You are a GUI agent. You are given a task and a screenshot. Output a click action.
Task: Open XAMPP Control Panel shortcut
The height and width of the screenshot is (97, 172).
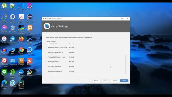pyautogui.click(x=30, y=29)
